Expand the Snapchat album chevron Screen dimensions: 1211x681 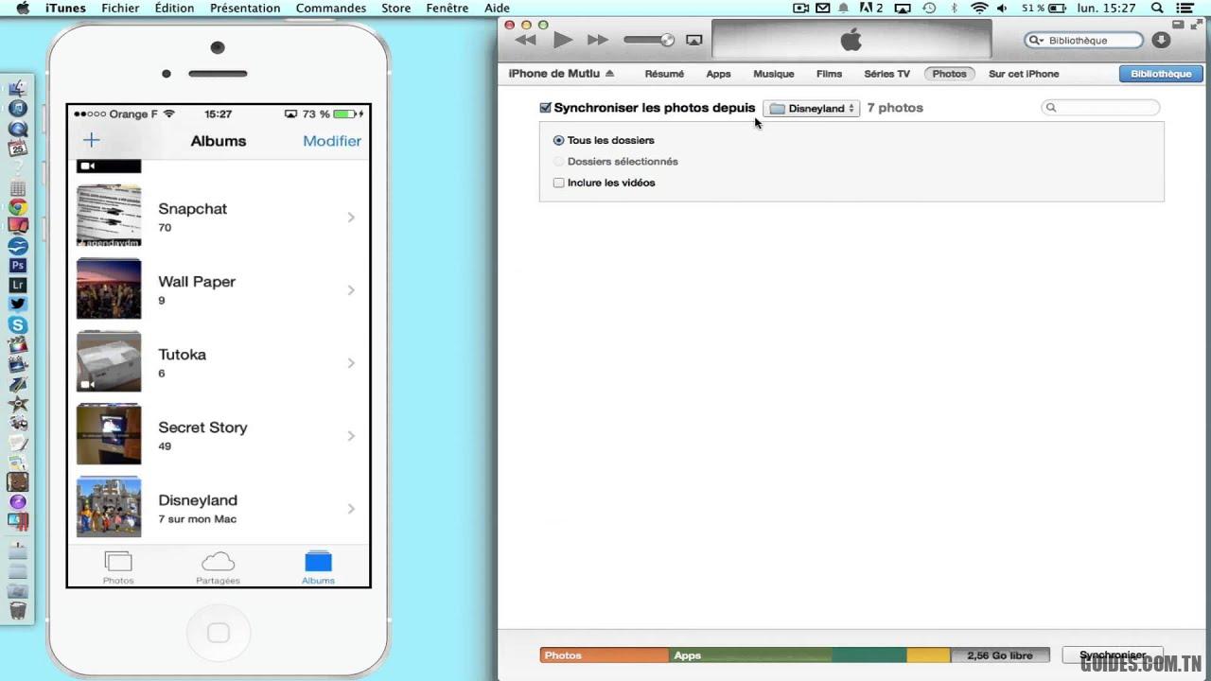(x=351, y=218)
